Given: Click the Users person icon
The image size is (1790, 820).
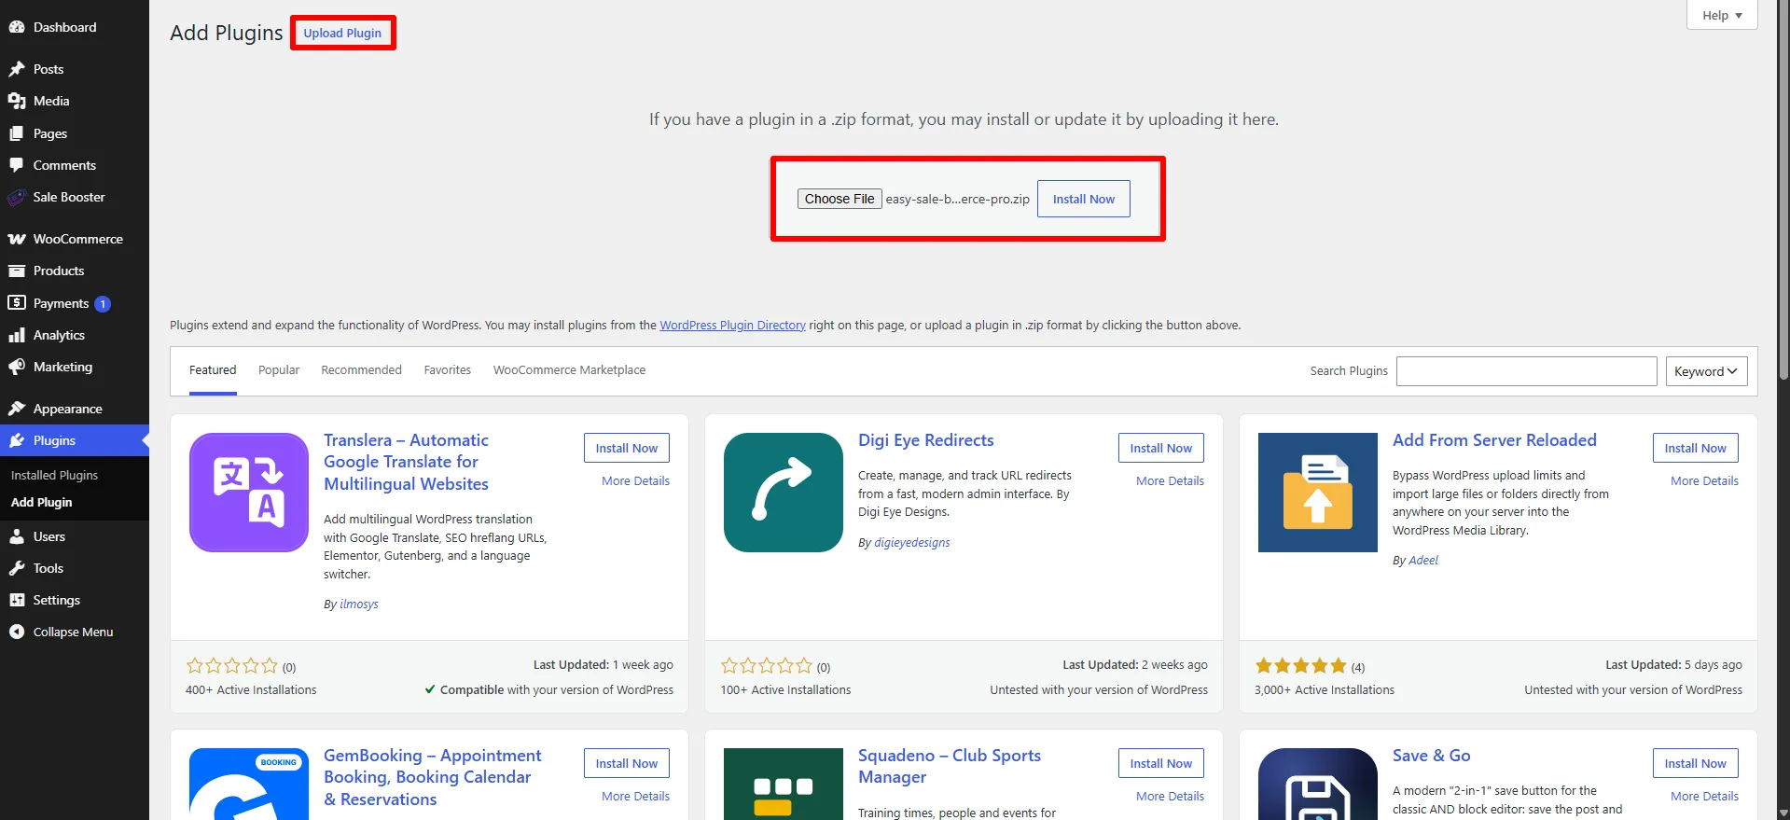Looking at the screenshot, I should point(17,536).
